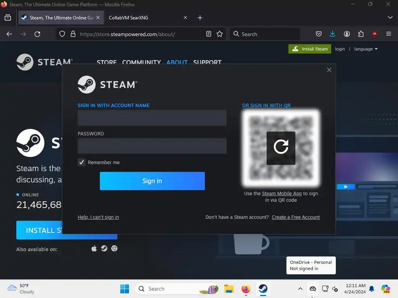The image size is (398, 298).
Task: Click the Firefox Search box
Action: pyautogui.click(x=265, y=34)
